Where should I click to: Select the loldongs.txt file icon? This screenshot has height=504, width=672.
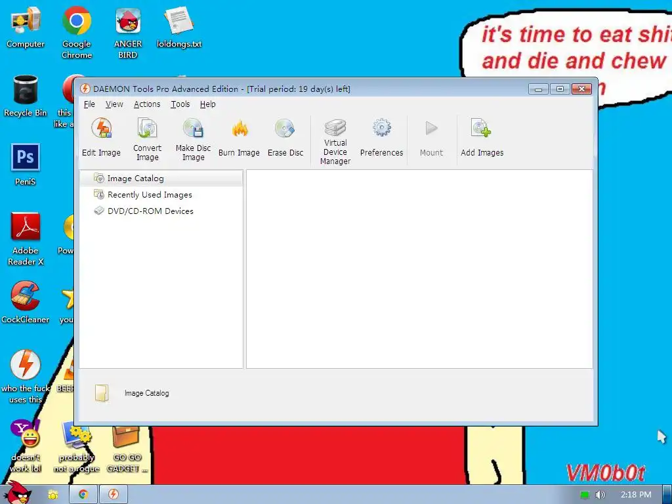point(179,28)
